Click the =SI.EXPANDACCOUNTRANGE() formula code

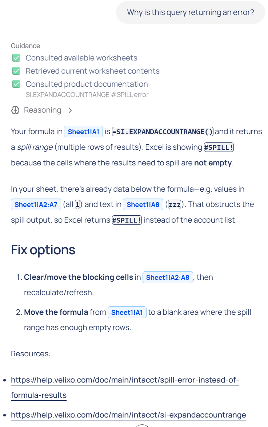click(x=163, y=132)
